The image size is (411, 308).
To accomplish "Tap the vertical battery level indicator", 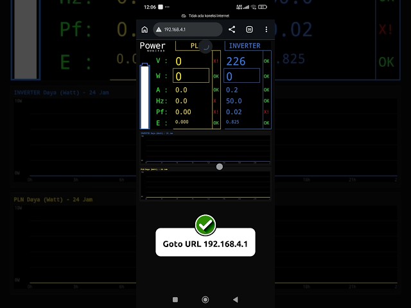I will click(x=145, y=96).
